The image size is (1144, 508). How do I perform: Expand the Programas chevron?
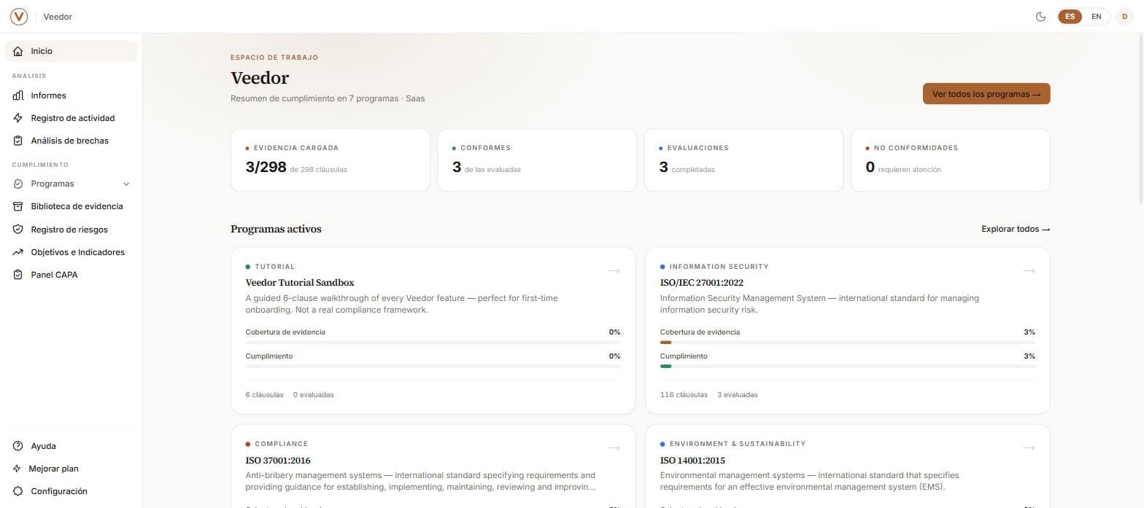126,184
